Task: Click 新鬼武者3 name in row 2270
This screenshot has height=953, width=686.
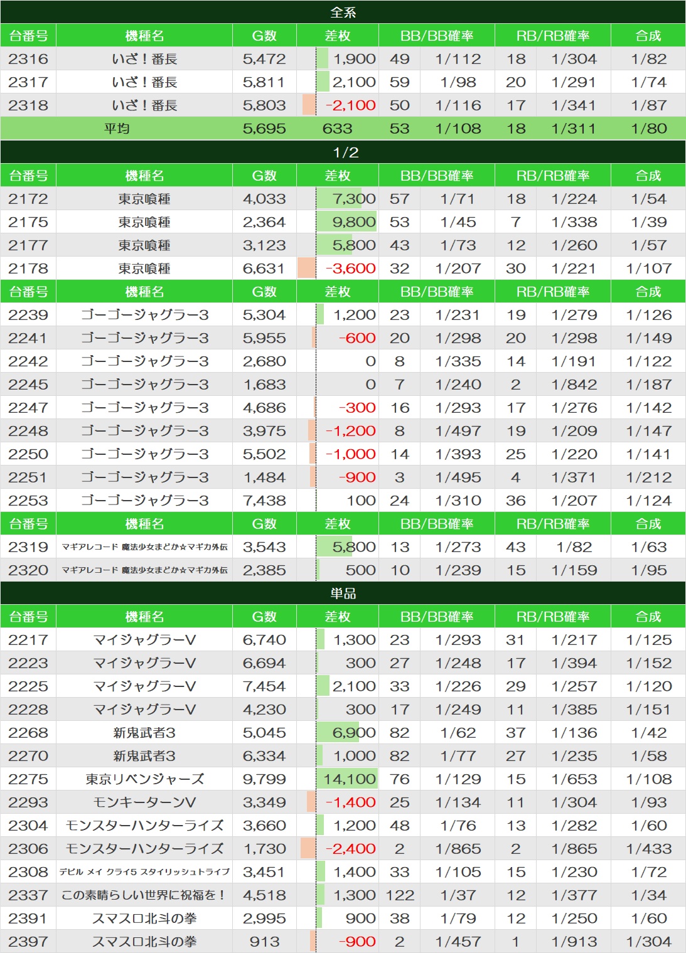Action: click(144, 756)
